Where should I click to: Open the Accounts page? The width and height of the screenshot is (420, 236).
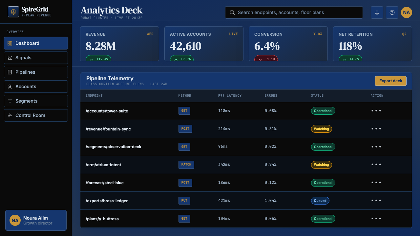(x=36, y=87)
